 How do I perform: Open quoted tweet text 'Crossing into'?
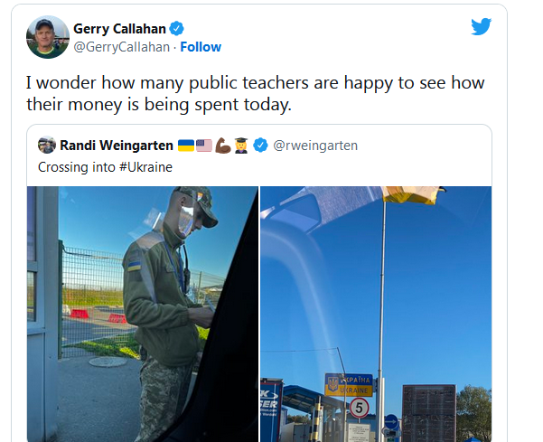[x=77, y=167]
